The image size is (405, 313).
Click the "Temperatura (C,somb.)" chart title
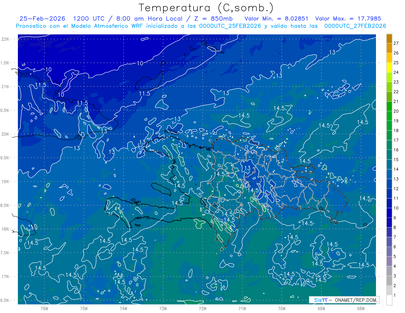[206, 8]
